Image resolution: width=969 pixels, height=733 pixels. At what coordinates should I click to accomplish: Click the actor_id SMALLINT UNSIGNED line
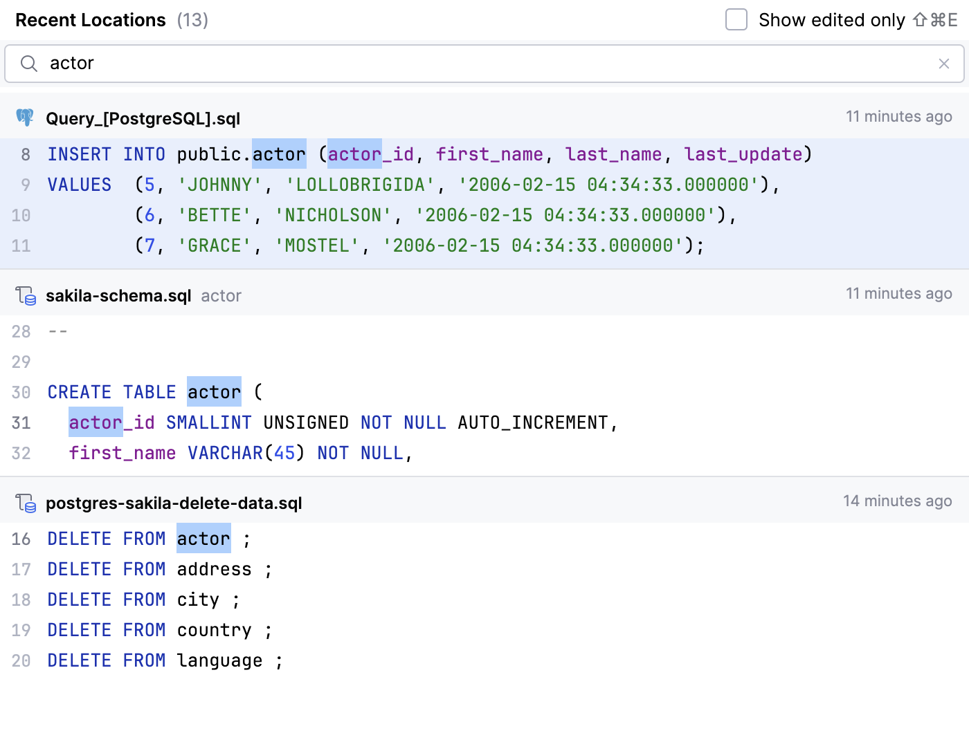[343, 423]
